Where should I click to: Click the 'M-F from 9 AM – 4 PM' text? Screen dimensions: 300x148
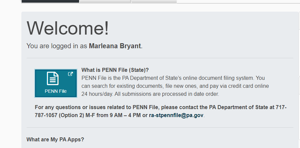(x=114, y=115)
